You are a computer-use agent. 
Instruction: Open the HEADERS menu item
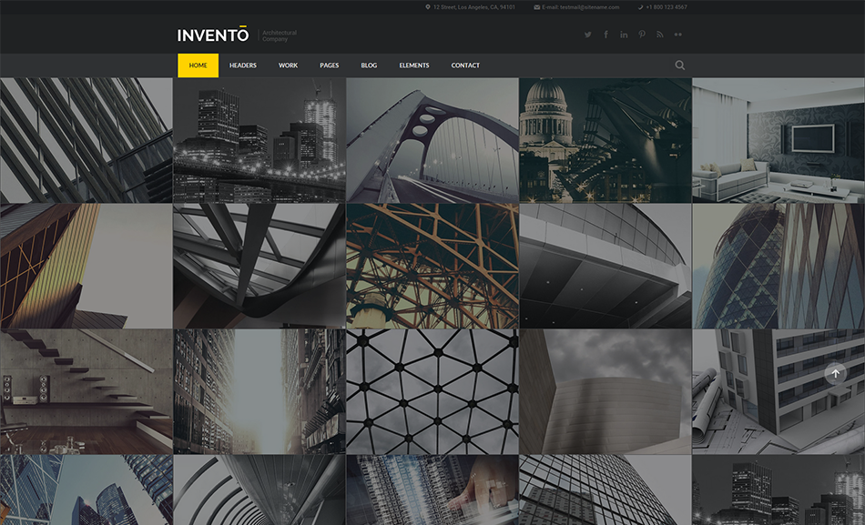[243, 66]
